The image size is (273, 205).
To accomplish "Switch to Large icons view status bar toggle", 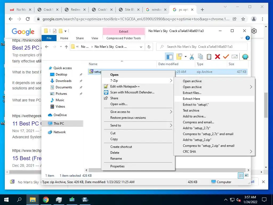I will [x=247, y=175].
